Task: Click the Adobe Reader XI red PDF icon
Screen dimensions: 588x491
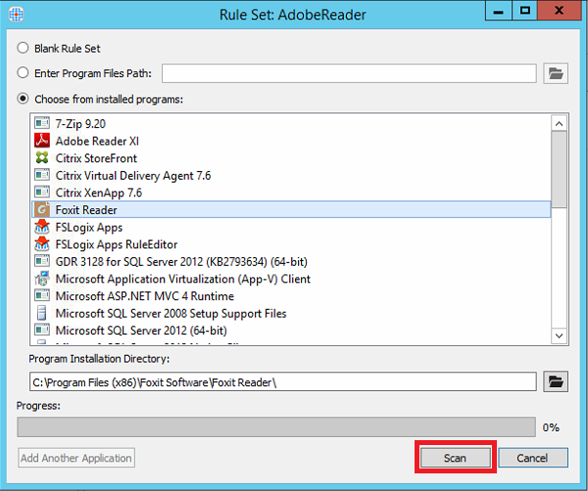Action: [42, 141]
